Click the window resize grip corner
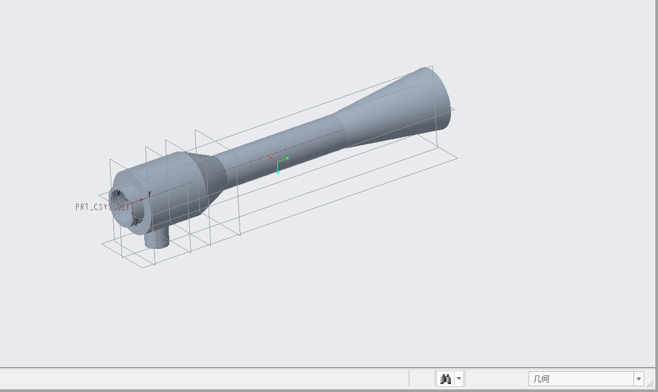658x392 pixels. click(x=651, y=383)
